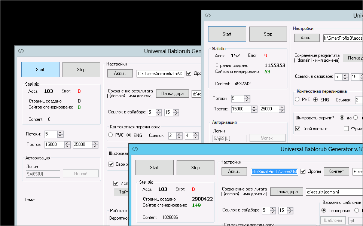
Task: Toggle the Фрихо checkbox in top-right window
Action: pos(346,128)
